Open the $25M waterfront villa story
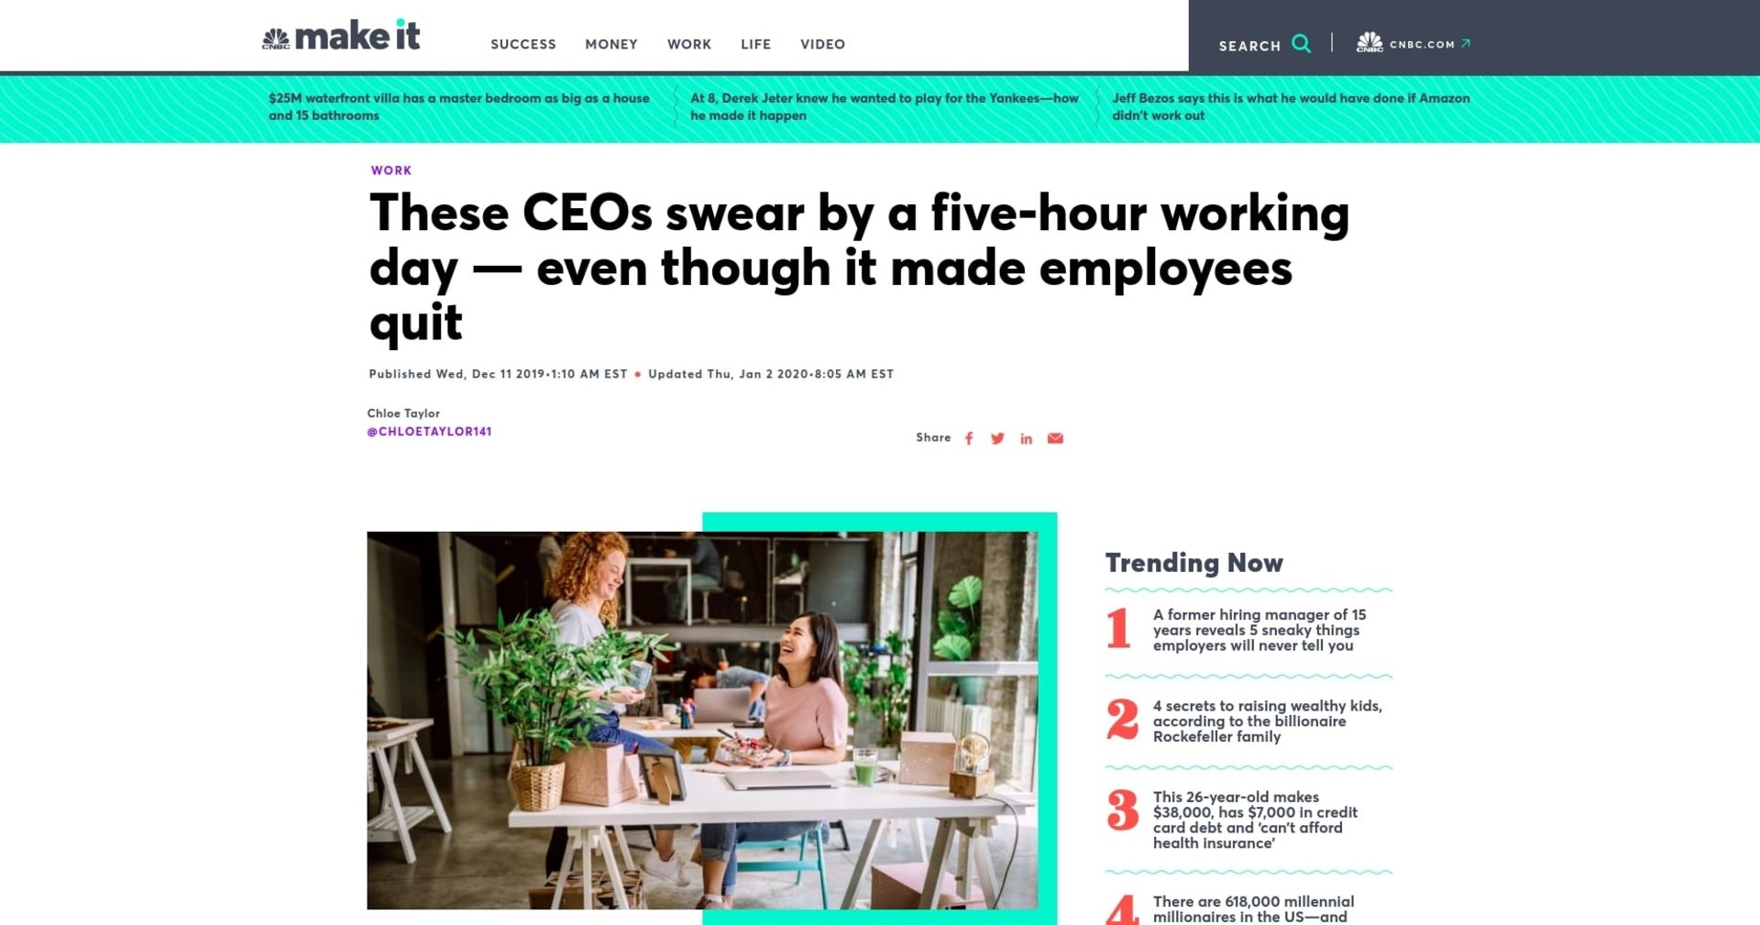Screen dimensions: 1760x925 point(459,106)
